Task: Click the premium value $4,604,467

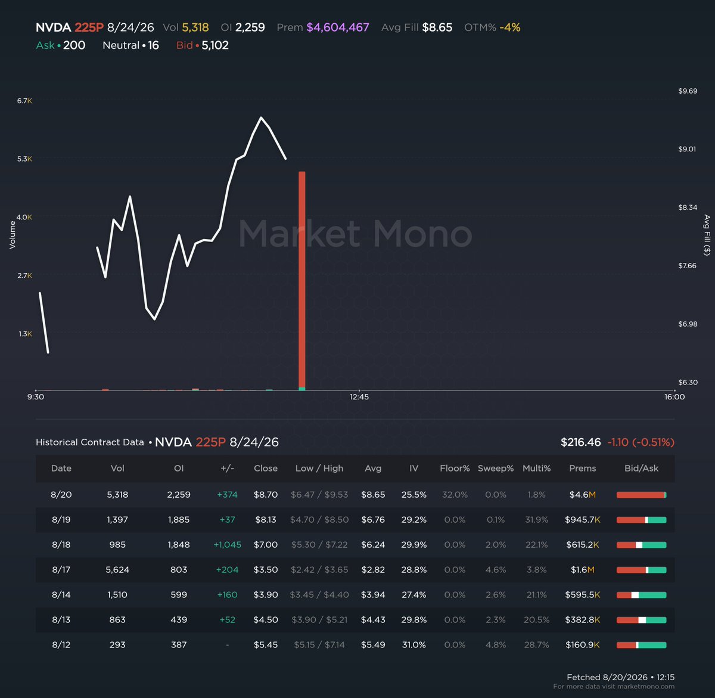Action: 338,27
